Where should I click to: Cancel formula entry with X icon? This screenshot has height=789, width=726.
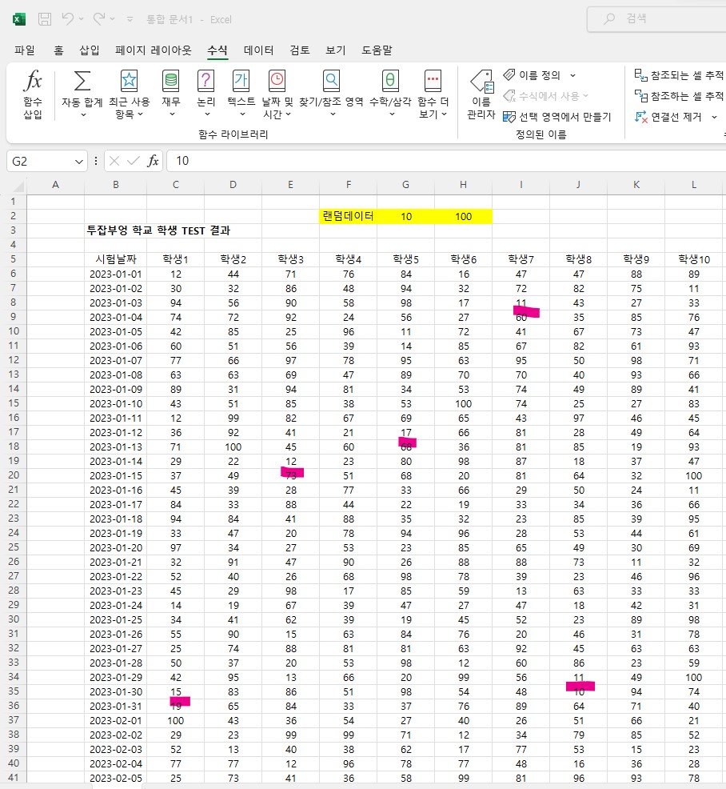click(x=114, y=161)
